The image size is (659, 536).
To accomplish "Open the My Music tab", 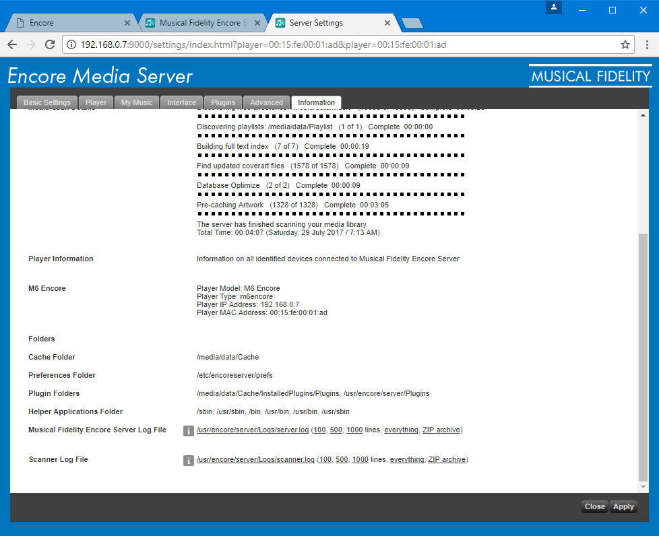I will point(137,102).
